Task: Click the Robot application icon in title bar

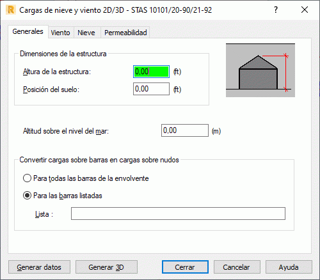Action: click(x=11, y=10)
